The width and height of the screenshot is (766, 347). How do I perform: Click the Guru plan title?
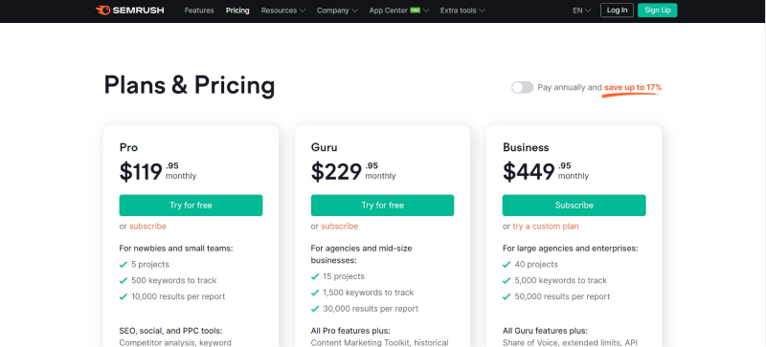click(x=324, y=147)
